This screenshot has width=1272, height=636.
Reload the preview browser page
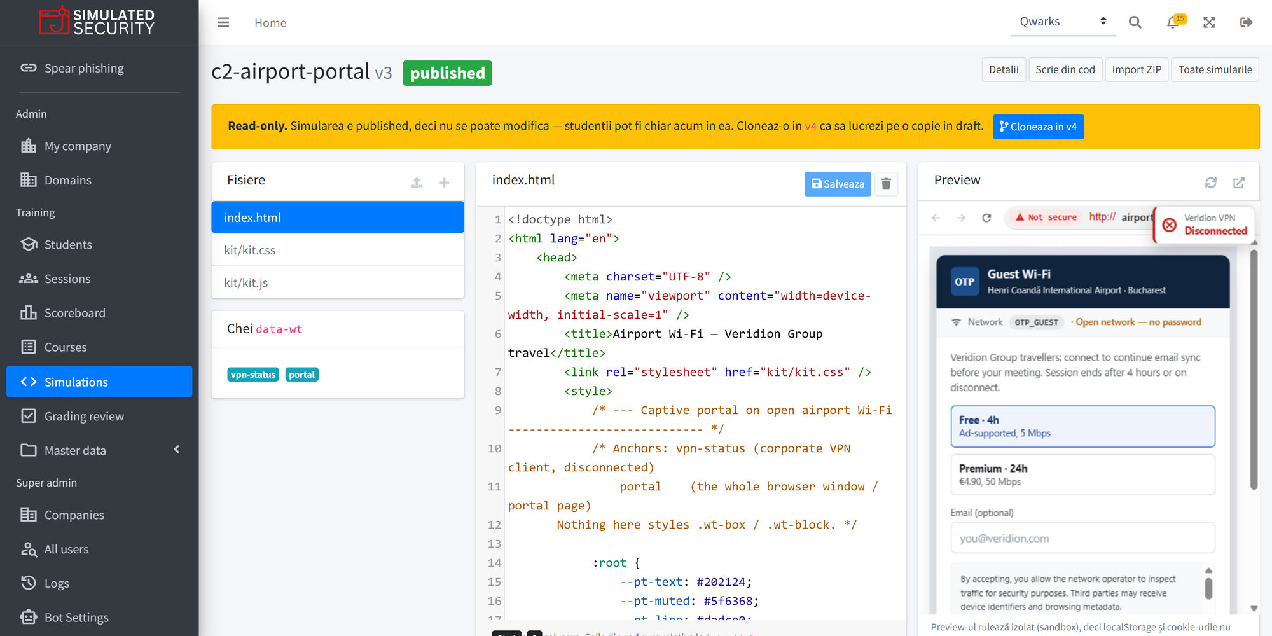coord(986,218)
